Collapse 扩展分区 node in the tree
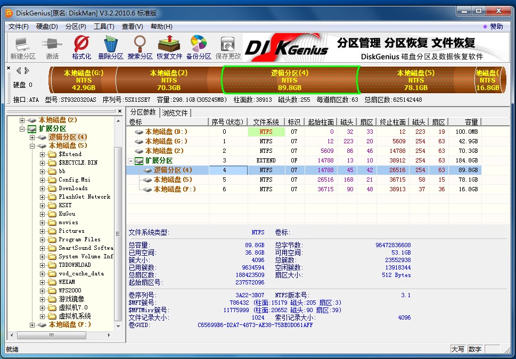The height and width of the screenshot is (359, 516). click(x=22, y=129)
